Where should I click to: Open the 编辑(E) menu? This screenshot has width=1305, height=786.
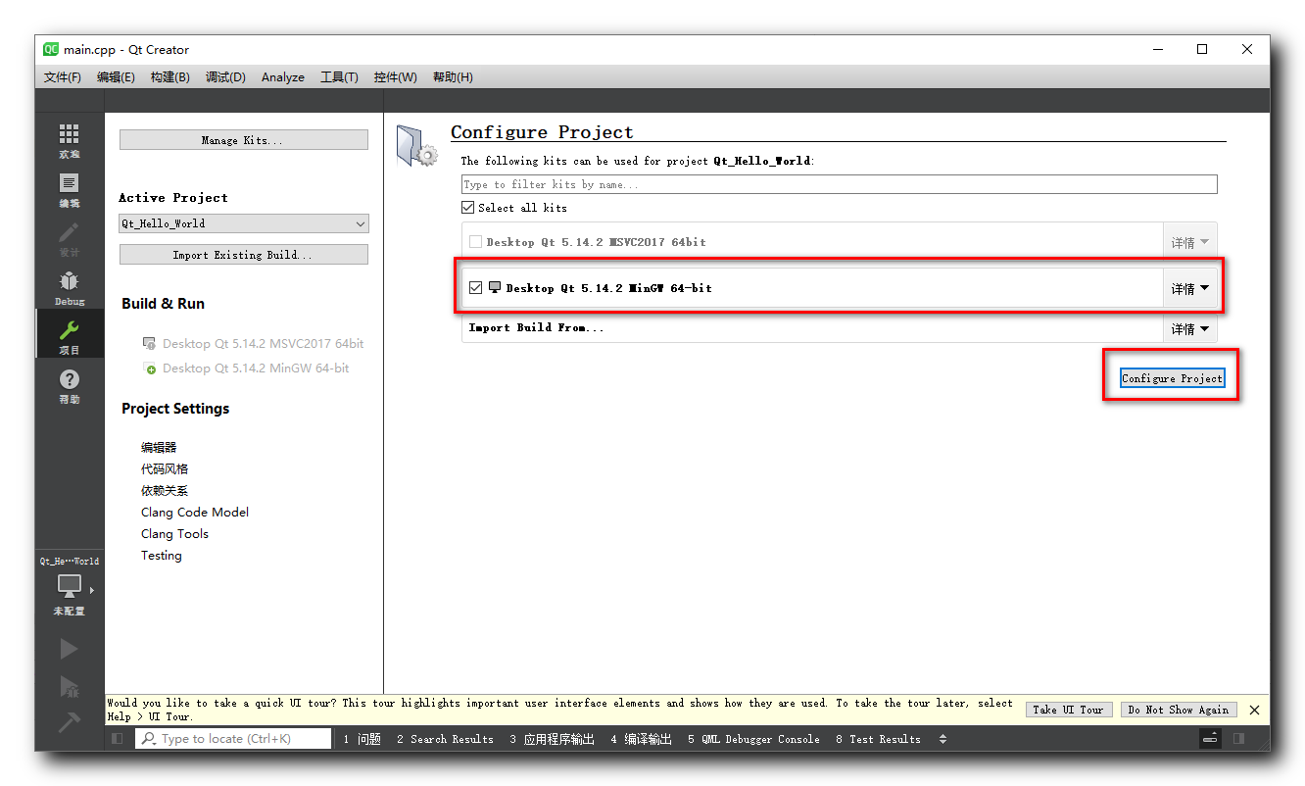(116, 77)
